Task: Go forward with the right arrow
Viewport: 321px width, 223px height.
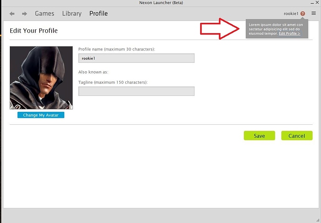Action: pyautogui.click(x=25, y=14)
